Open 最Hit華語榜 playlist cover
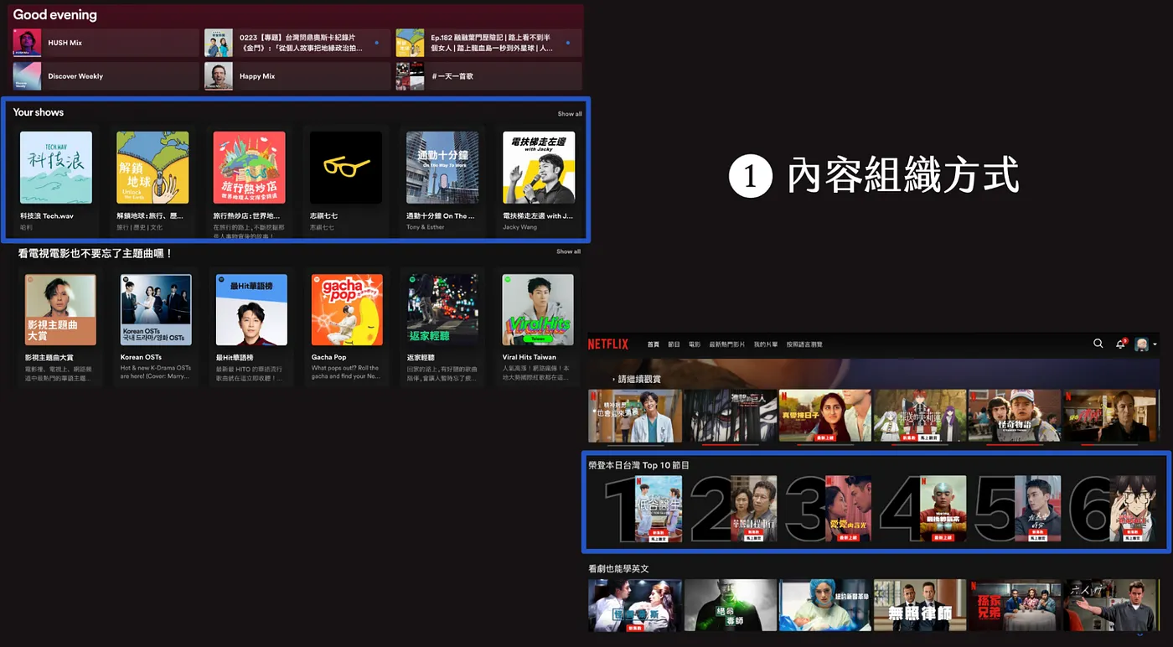The image size is (1173, 647). tap(251, 310)
